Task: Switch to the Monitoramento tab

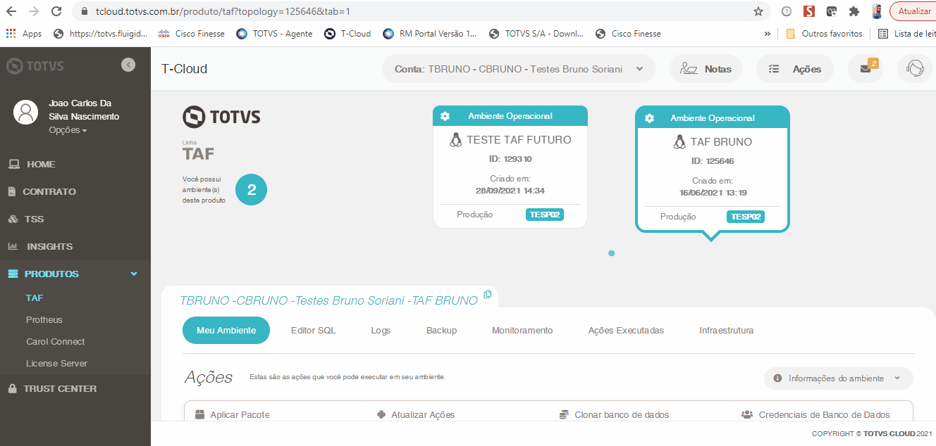Action: [x=522, y=330]
